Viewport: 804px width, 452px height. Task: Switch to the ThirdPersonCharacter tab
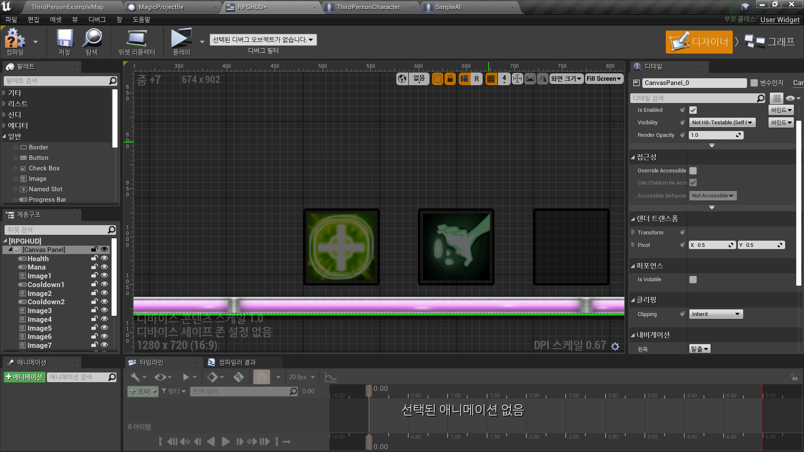coord(368,7)
